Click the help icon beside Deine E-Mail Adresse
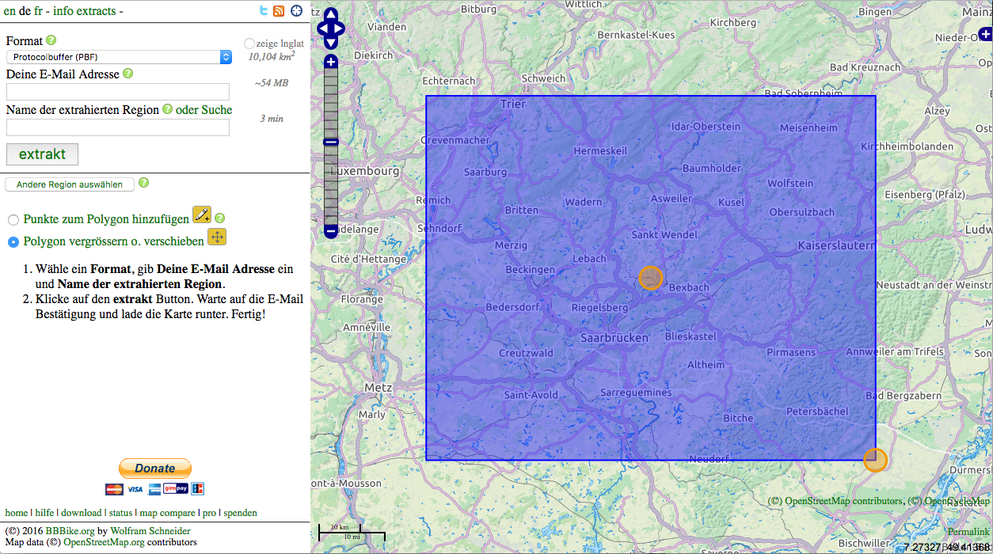The height and width of the screenshot is (554, 993). tap(127, 73)
